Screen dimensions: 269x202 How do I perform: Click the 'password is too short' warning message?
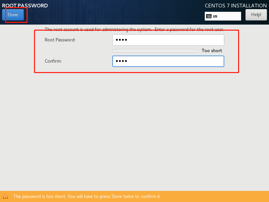87,196
